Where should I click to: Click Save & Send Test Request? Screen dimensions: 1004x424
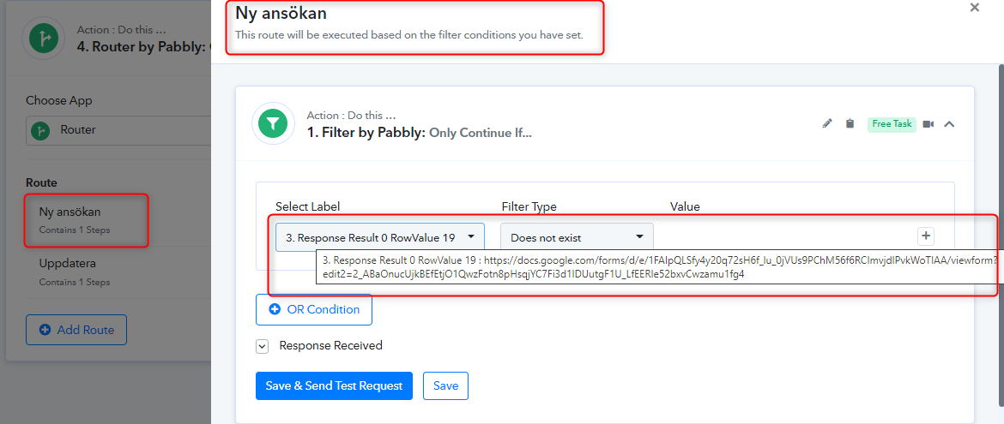335,385
